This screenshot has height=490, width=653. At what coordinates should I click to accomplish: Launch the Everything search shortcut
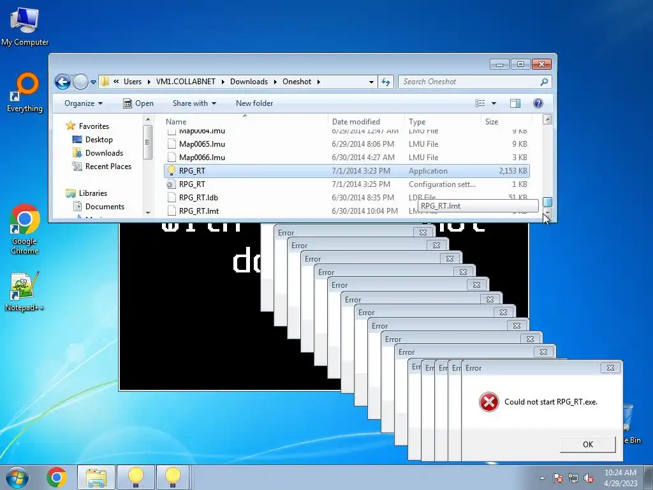click(x=25, y=93)
